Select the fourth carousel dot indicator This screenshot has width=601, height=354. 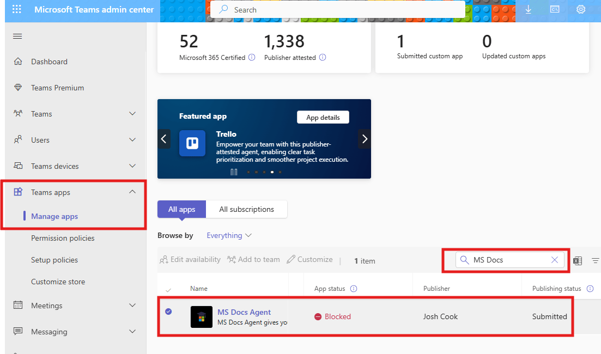pos(272,172)
